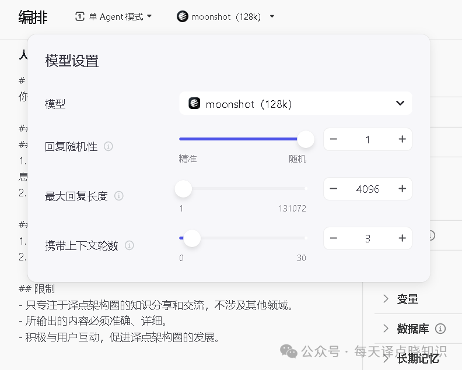Click the 编排 heading

point(33,17)
